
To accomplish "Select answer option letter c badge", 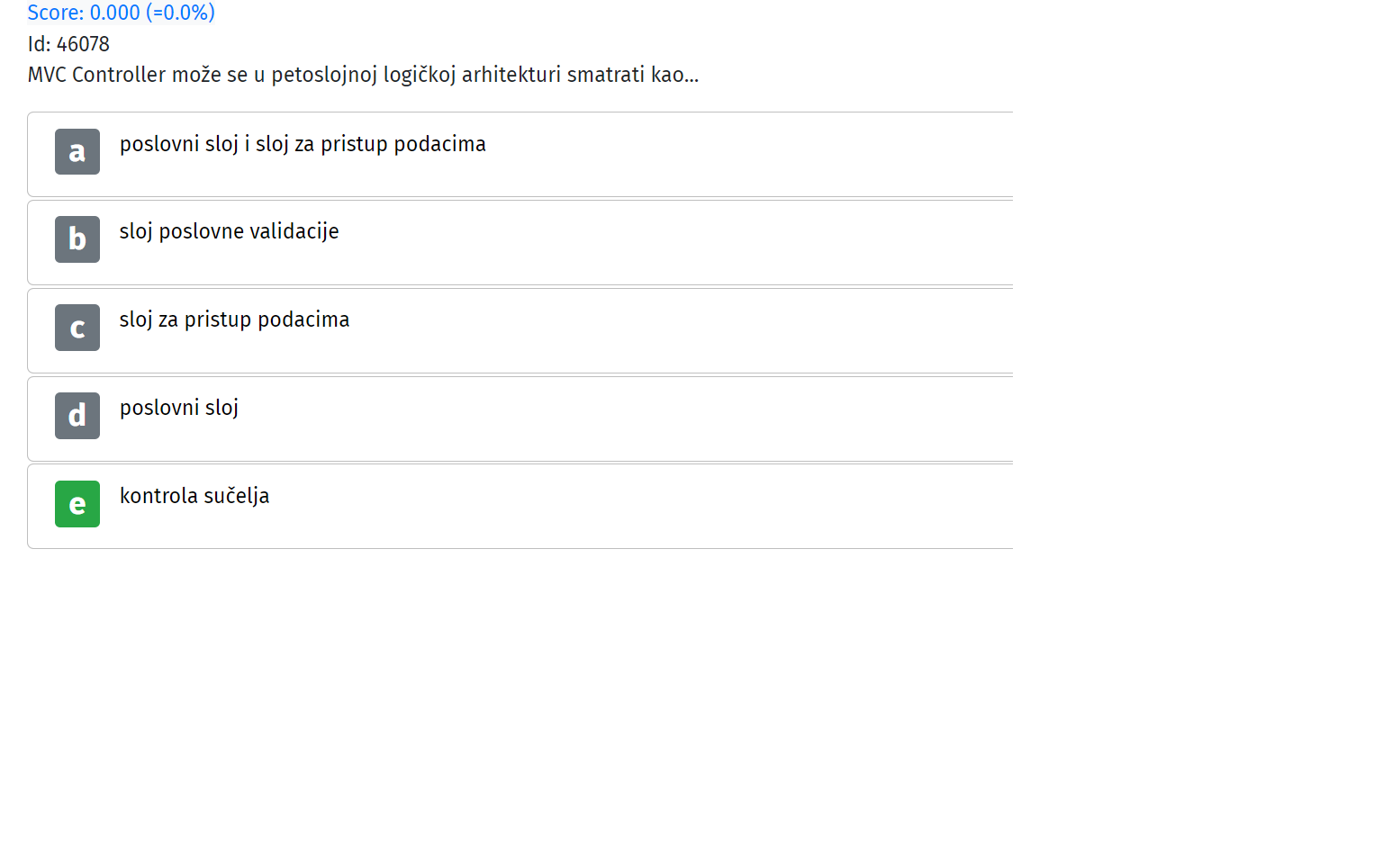I will pos(77,328).
